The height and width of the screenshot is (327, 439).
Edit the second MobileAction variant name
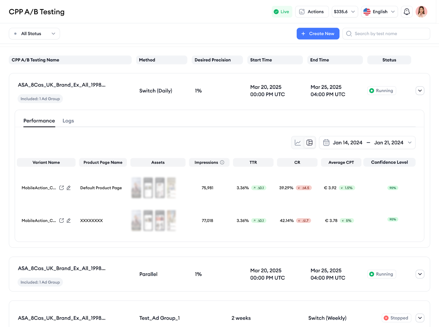69,221
